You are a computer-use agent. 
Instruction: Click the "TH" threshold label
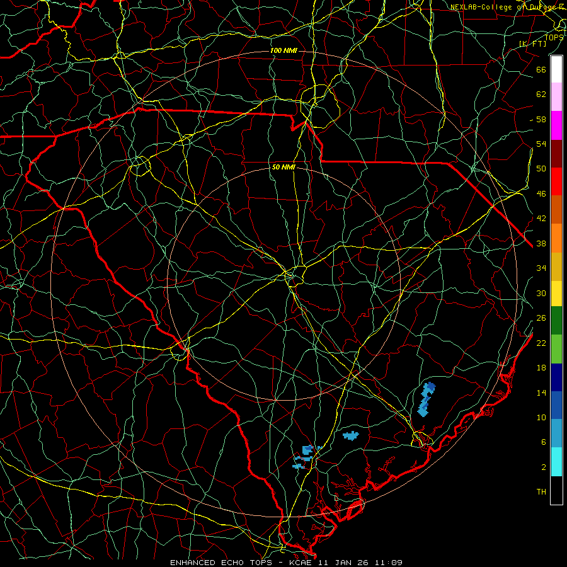pyautogui.click(x=541, y=492)
